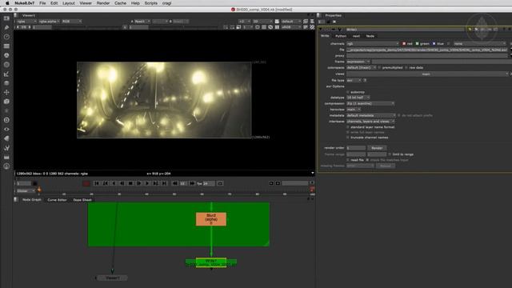This screenshot has width=512, height=288.
Task: Toggle standard layer name format checkbox
Action: [348, 127]
